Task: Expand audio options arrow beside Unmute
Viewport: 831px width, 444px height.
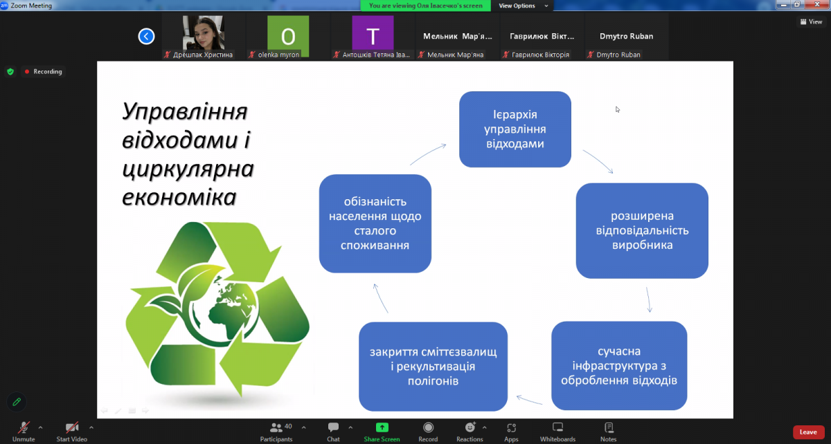Action: [40, 427]
